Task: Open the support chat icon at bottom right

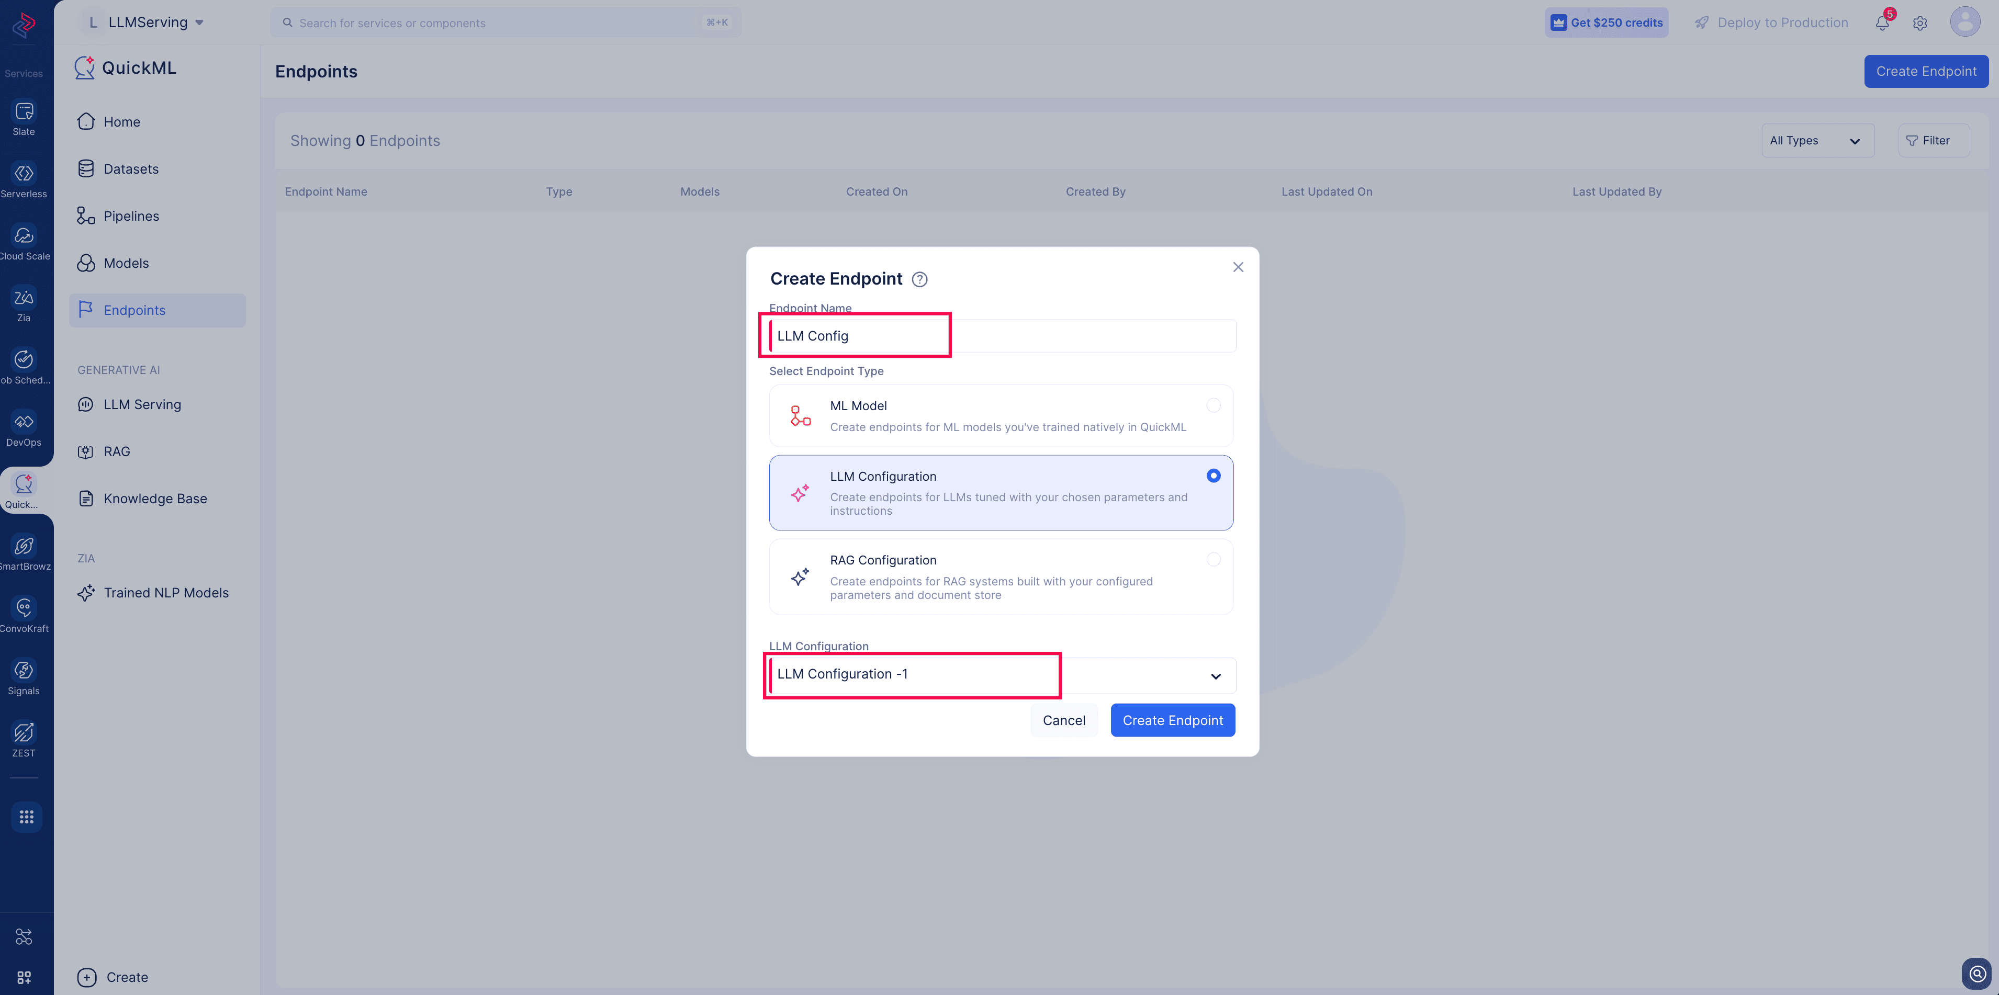Action: coord(1977,973)
